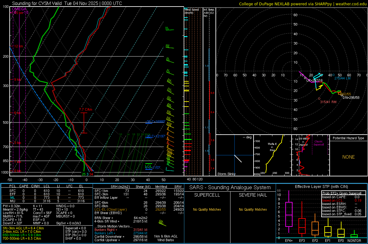
Task: Select the highlighted ML parcel row
Action: (47, 198)
